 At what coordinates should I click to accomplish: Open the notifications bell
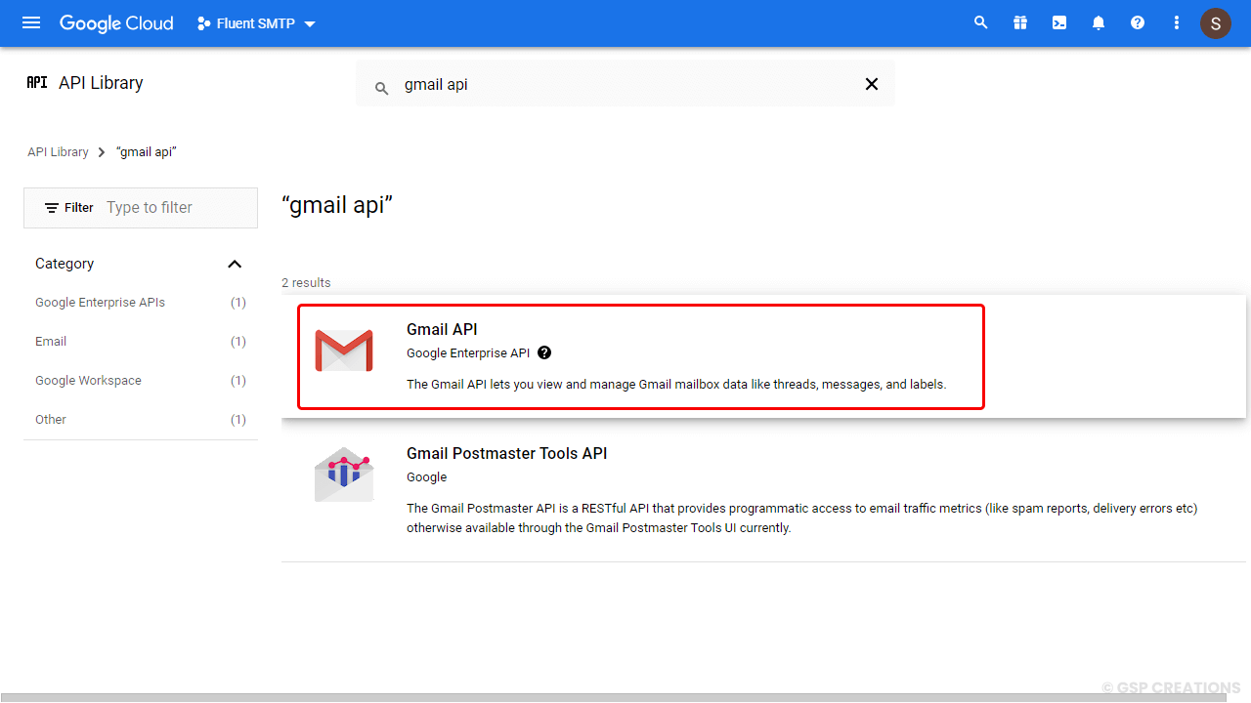click(x=1098, y=22)
